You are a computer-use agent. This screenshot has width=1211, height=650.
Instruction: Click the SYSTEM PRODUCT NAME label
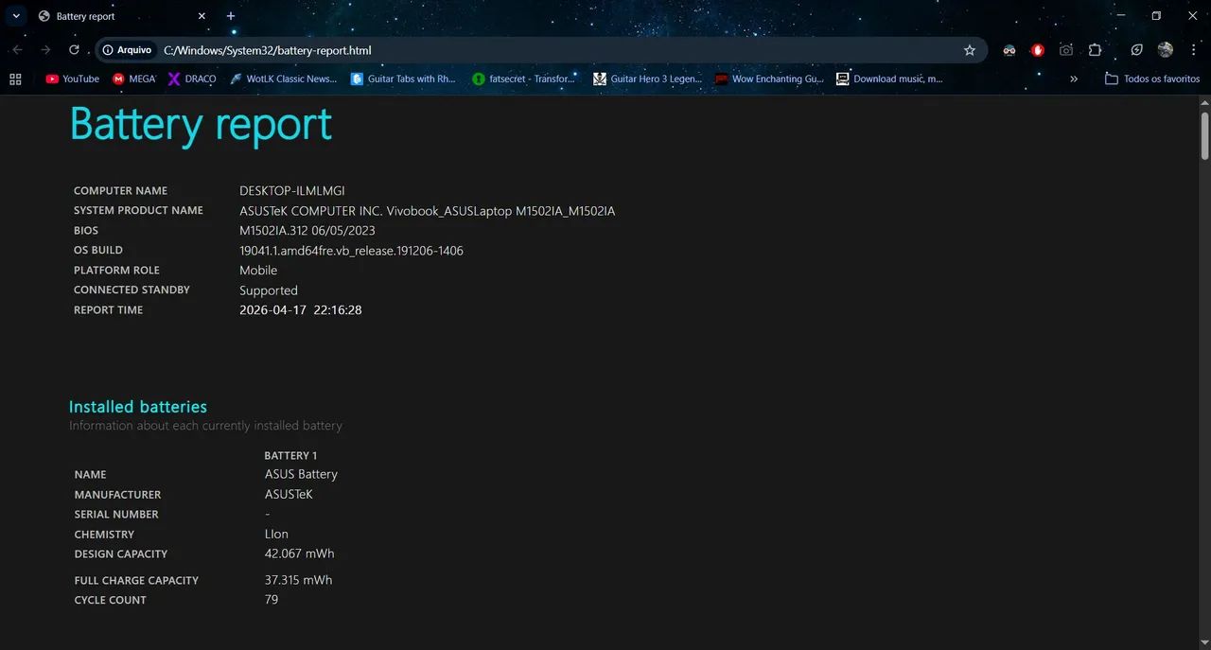click(138, 211)
